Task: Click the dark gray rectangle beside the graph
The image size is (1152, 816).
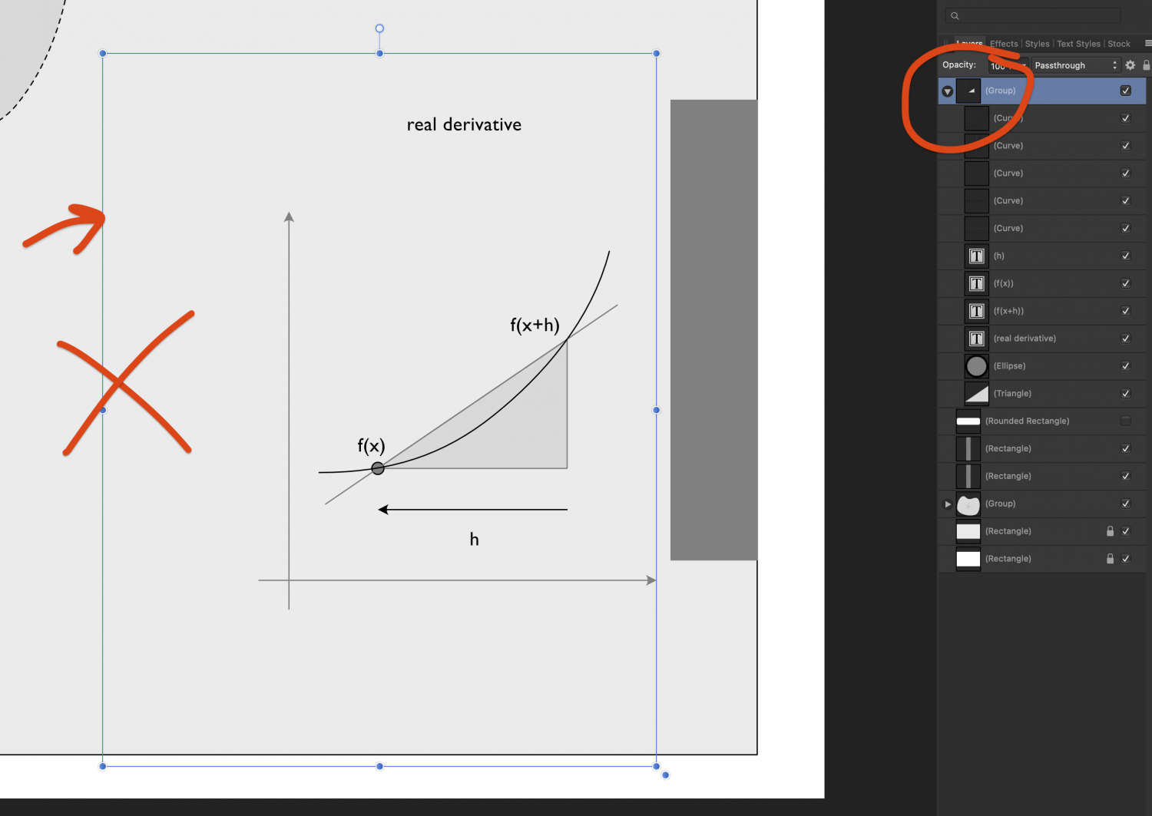Action: coord(713,330)
